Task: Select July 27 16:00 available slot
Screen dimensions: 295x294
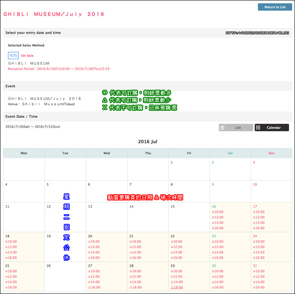Action: pyautogui.click(x=94, y=287)
